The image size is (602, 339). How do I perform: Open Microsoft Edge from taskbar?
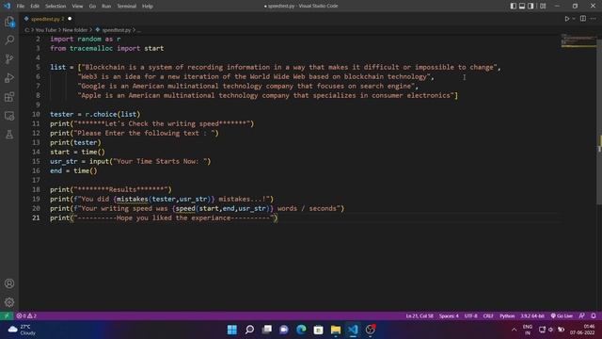[x=301, y=330]
